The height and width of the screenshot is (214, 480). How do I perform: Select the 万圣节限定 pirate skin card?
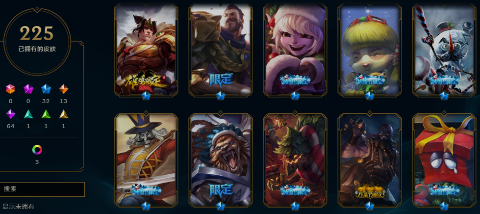pos(370,160)
